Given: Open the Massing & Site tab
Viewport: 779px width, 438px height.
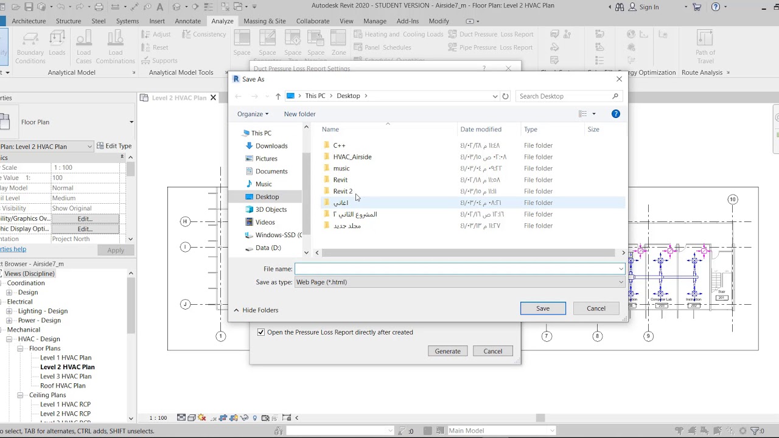Looking at the screenshot, I should (x=265, y=21).
